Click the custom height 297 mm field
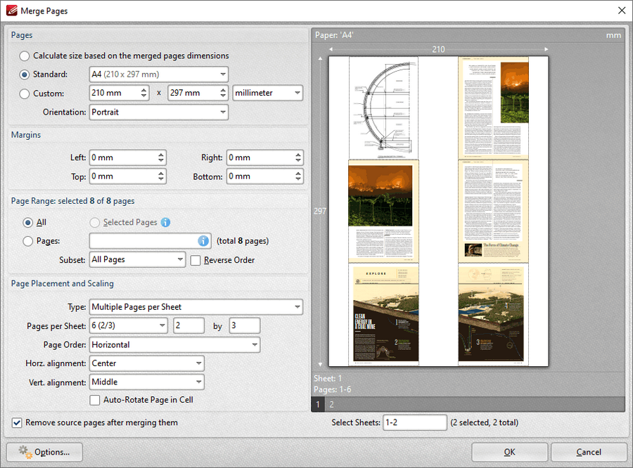Screen dimensions: 633x468 [x=193, y=93]
